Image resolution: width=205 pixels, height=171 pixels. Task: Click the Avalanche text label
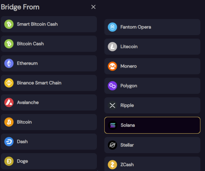(x=28, y=103)
